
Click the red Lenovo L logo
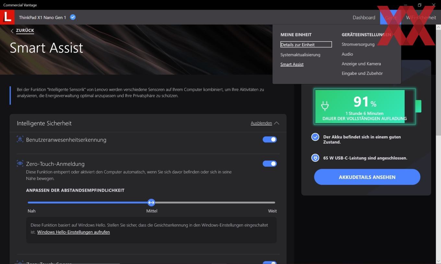click(x=7, y=17)
